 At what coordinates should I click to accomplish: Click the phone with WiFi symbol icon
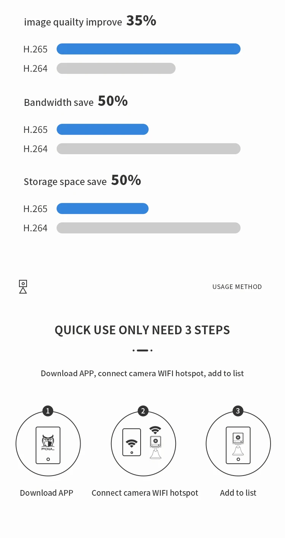coord(132,442)
